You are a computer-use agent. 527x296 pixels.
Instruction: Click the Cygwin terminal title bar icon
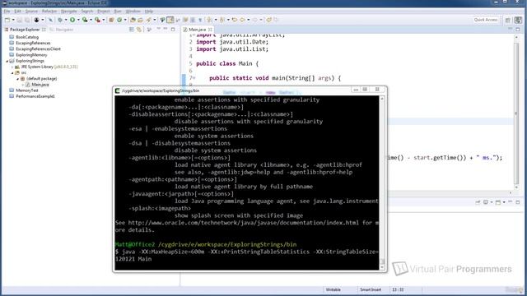pyautogui.click(x=117, y=90)
